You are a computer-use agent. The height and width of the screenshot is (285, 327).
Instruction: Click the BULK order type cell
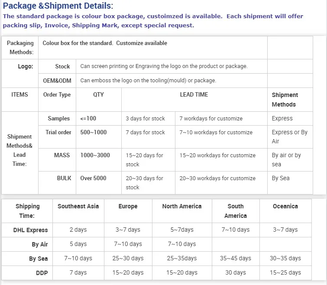pyautogui.click(x=64, y=178)
